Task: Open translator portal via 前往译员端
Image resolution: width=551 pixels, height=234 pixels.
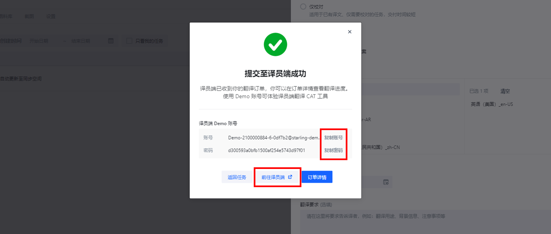Action: coord(277,177)
